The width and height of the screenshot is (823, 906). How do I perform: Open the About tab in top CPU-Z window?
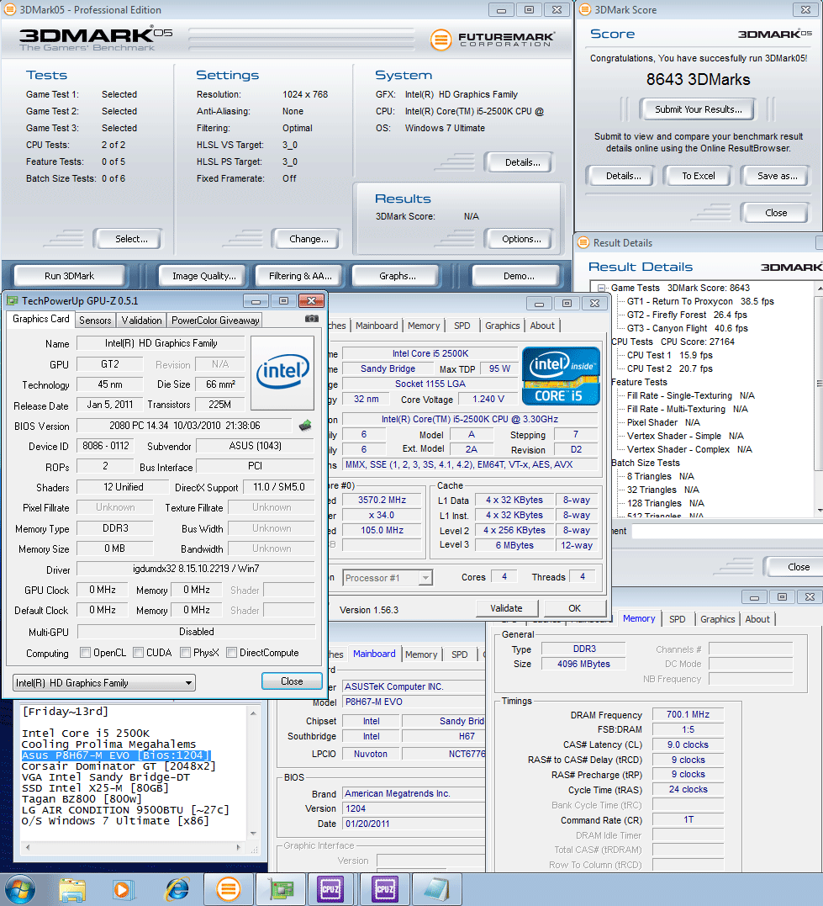click(x=542, y=326)
